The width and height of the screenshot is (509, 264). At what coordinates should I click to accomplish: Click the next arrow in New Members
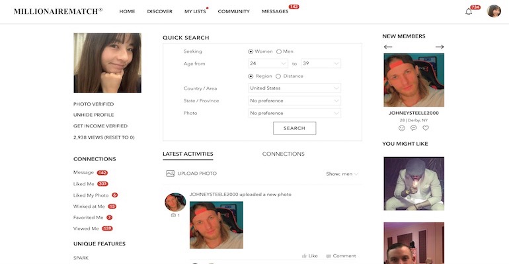click(x=440, y=47)
